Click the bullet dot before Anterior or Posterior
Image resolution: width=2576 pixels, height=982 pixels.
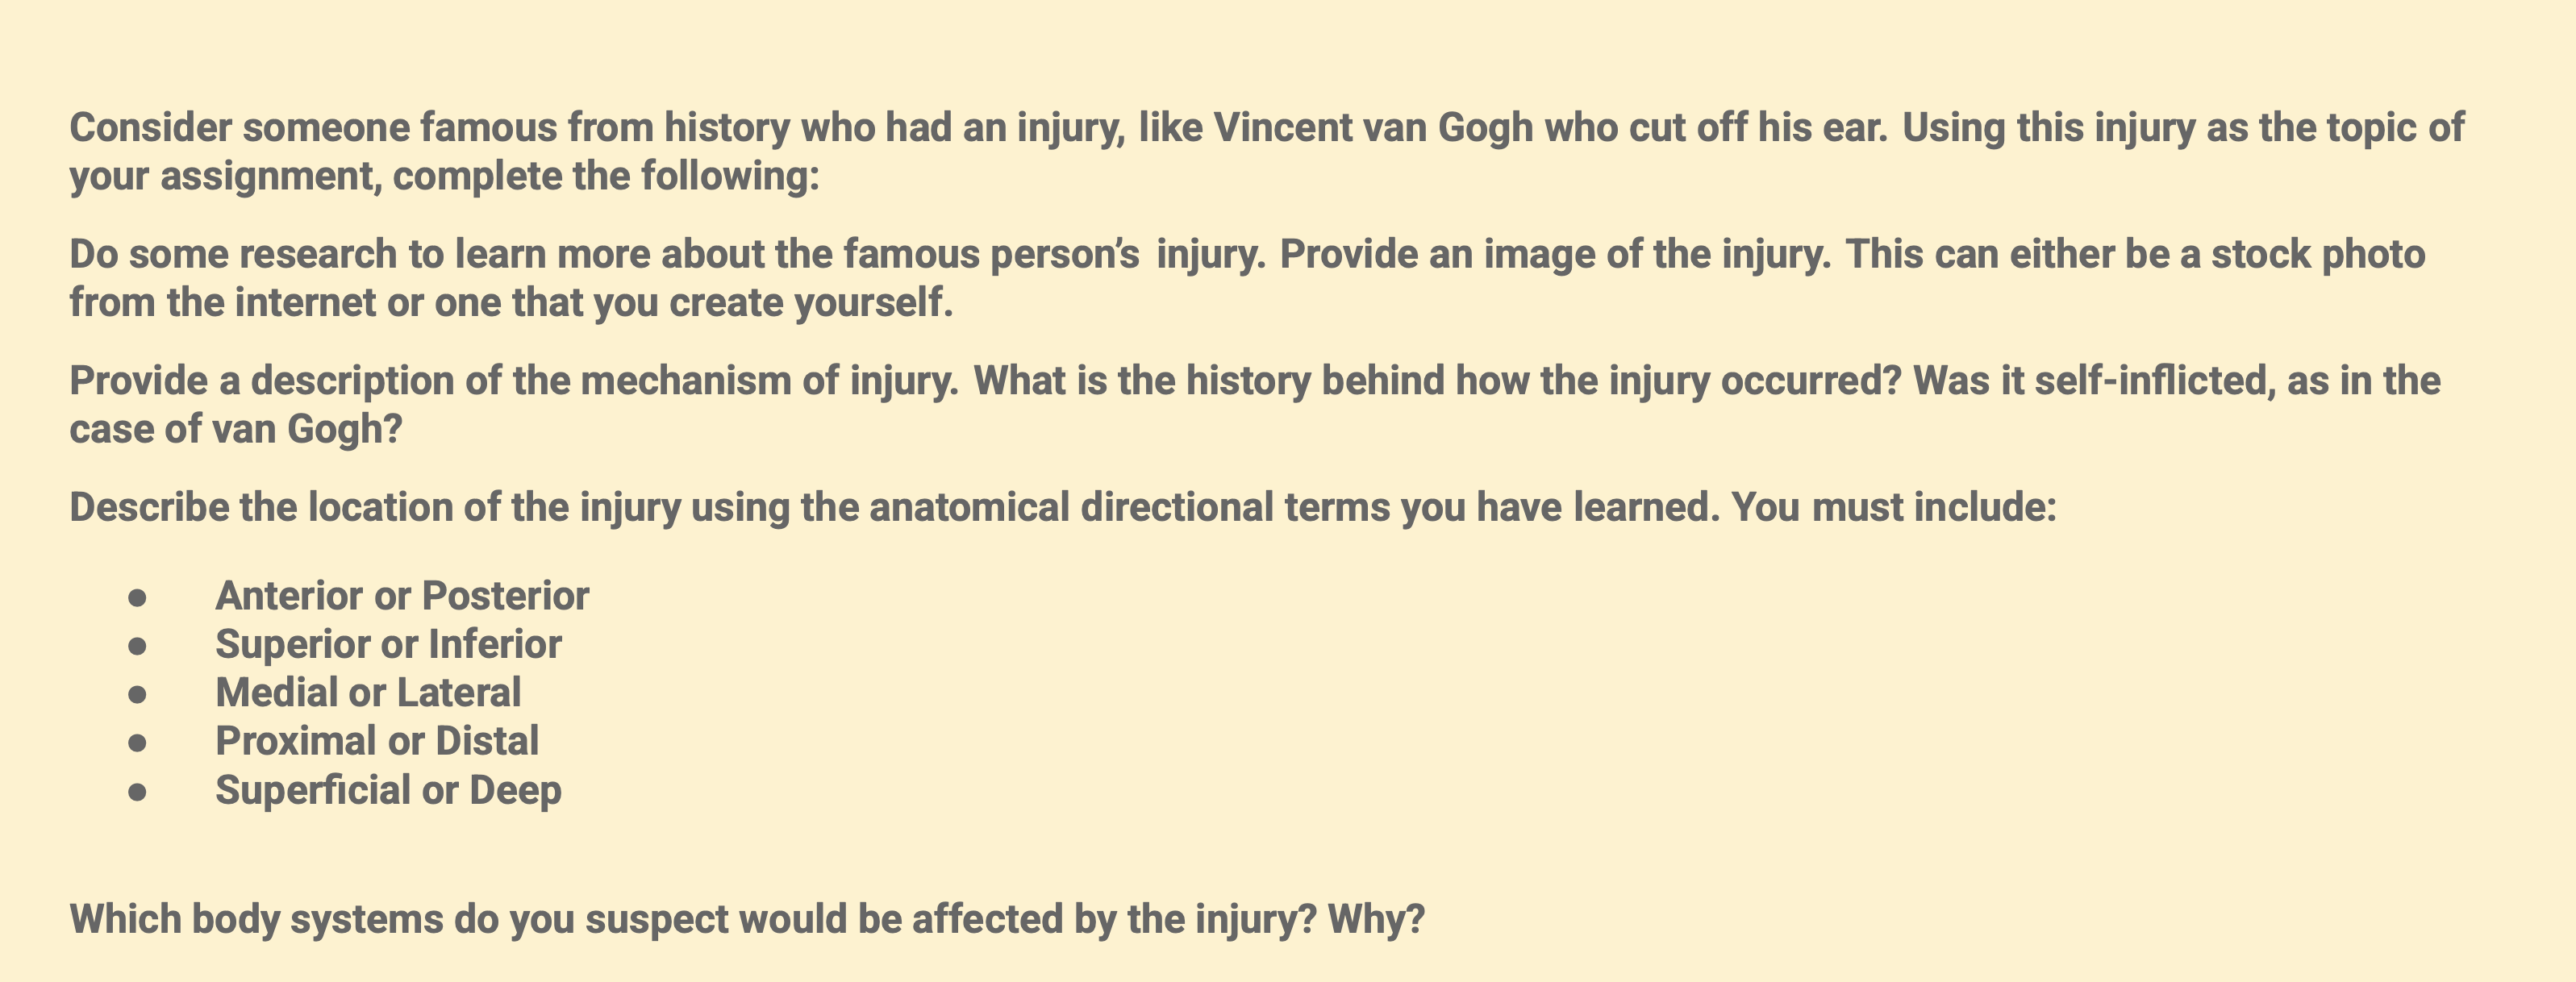click(138, 598)
